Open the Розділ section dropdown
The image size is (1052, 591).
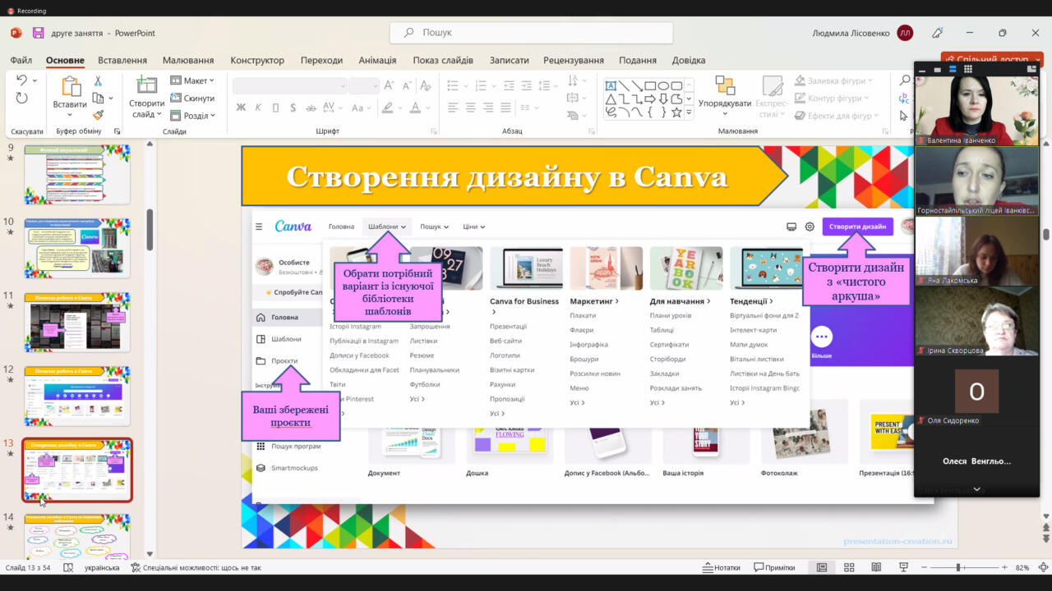193,116
